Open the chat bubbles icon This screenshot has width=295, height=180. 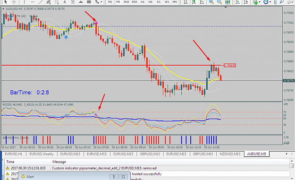point(291,2)
